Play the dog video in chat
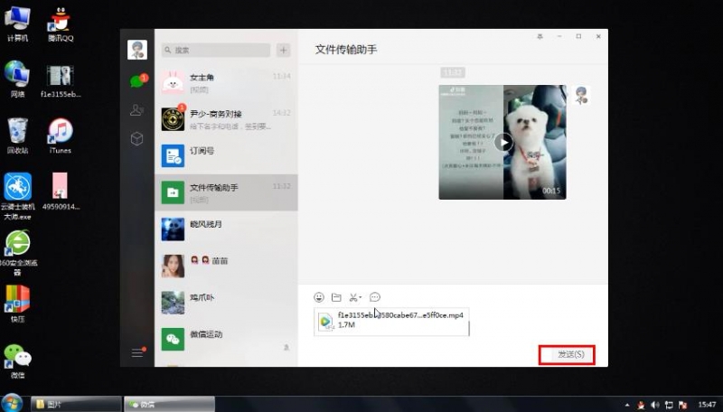 (503, 143)
